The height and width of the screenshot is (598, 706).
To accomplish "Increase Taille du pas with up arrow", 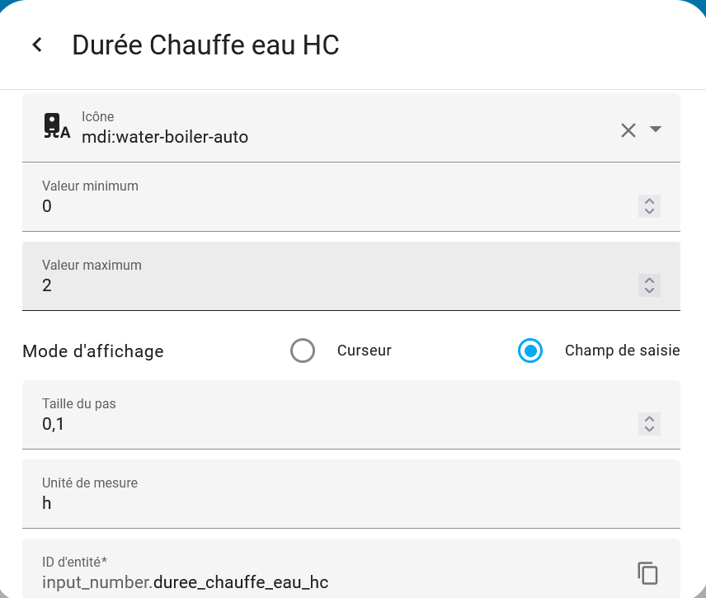I will (649, 419).
